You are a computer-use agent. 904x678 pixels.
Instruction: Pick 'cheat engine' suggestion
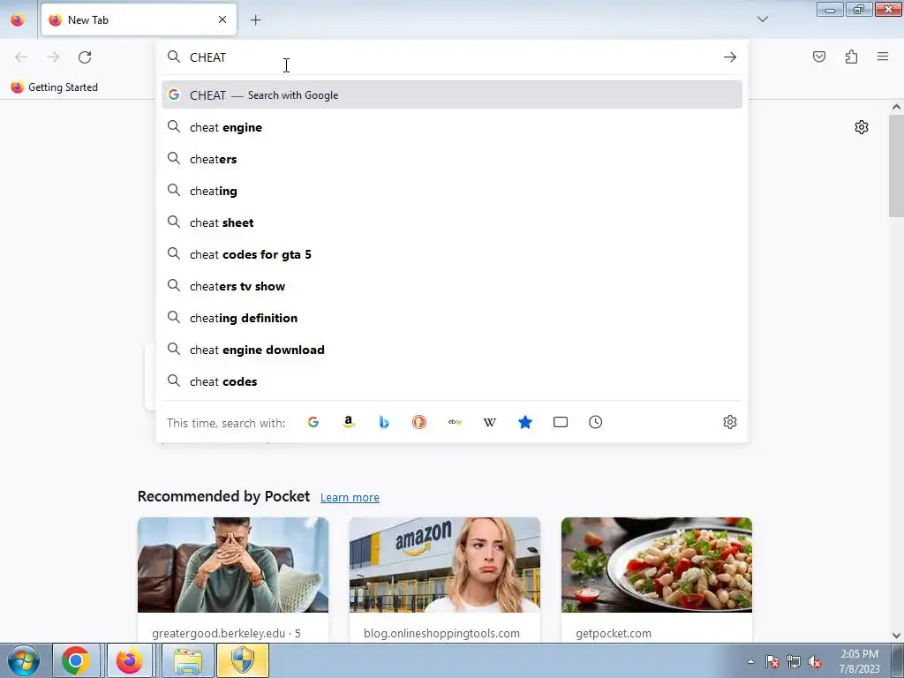(x=452, y=127)
